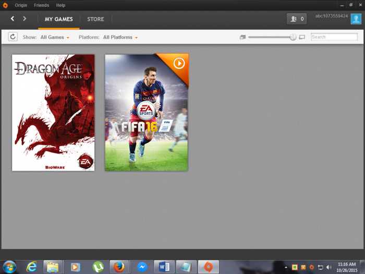Open the notepad-style taskbar app
Viewport: 365px width, 274px height.
(x=186, y=267)
